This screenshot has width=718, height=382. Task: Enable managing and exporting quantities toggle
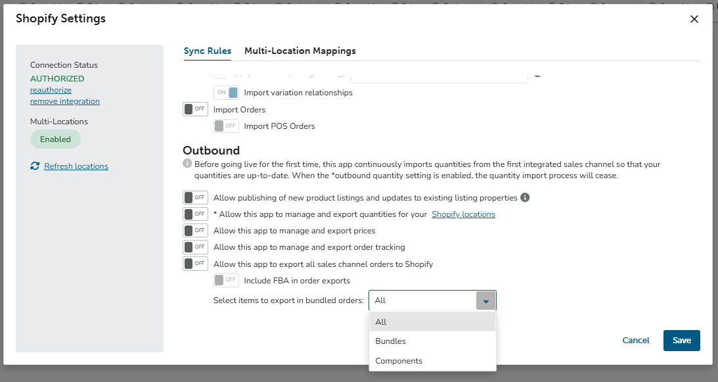196,214
